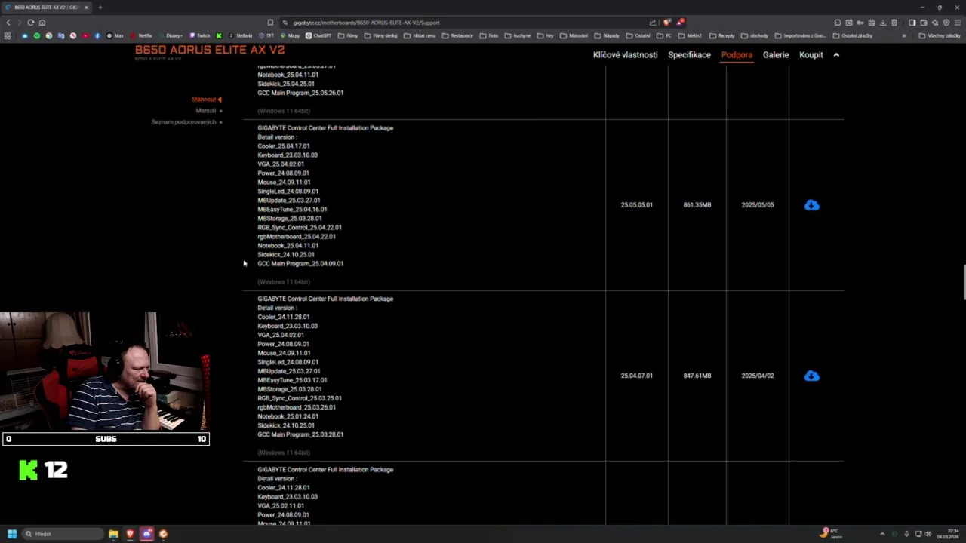Bookmark this page via the bookmark icon
This screenshot has height=543, width=966.
tap(270, 23)
